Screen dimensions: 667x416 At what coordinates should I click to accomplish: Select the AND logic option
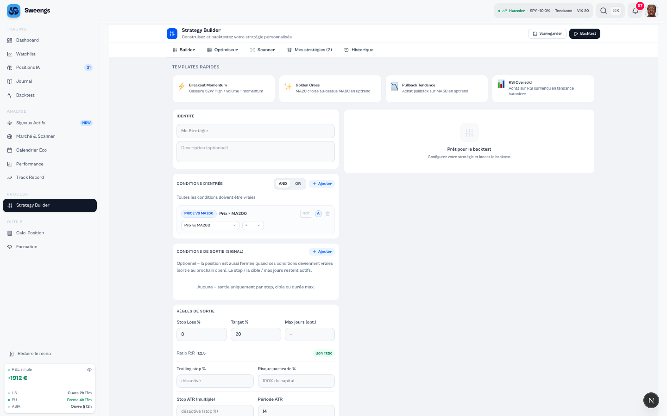tap(283, 184)
